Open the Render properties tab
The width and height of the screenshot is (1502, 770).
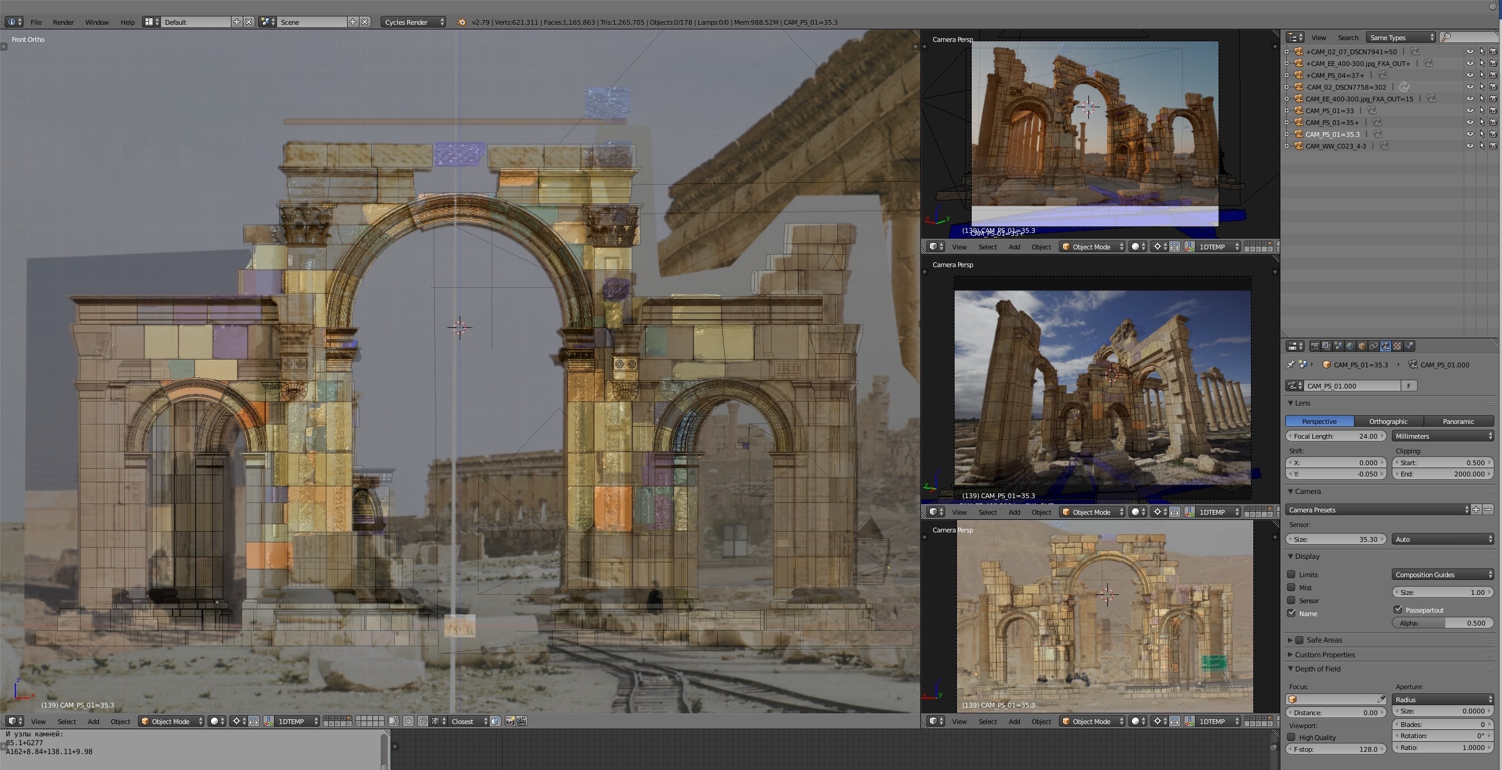point(1315,346)
